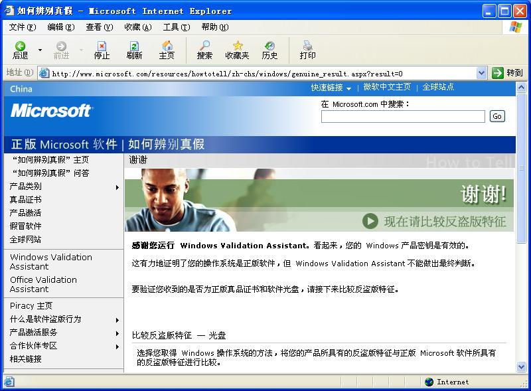Click the Internet zone globe icon

click(429, 382)
